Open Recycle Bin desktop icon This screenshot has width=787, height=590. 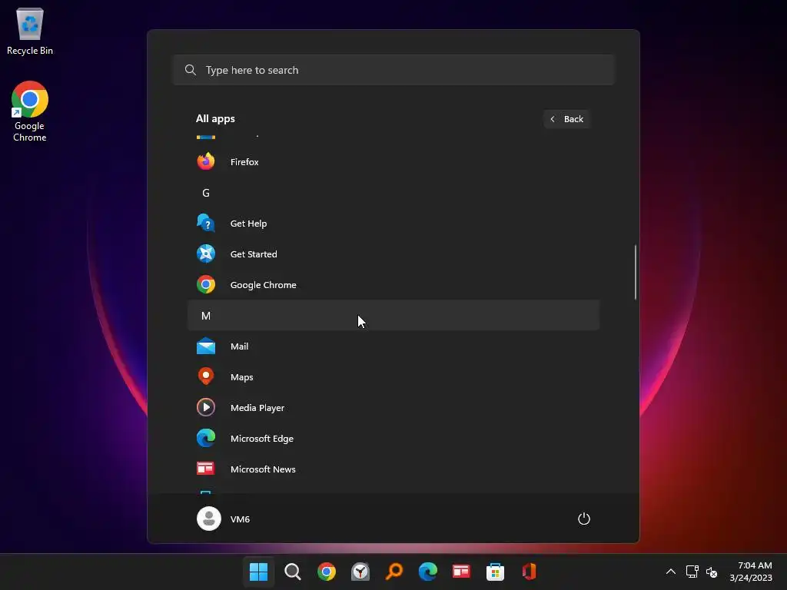pos(30,31)
